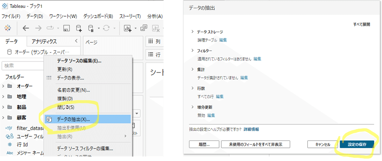Click the New Data Source cylinder-plus icon
The width and height of the screenshot is (382, 161).
coord(79,29)
